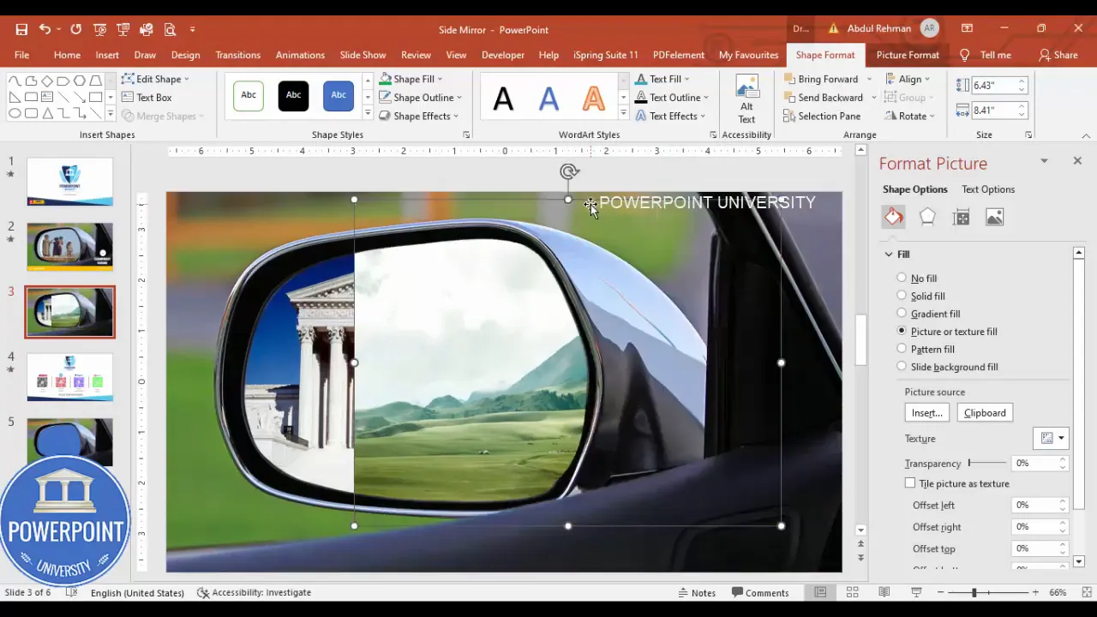Choose the orange WordArt letter A style
Screen dimensions: 1097x617
[x=593, y=99]
